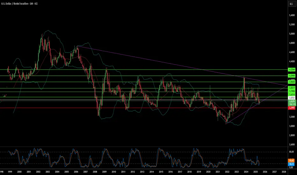Select the 3,7456 green price label

(x=292, y=91)
